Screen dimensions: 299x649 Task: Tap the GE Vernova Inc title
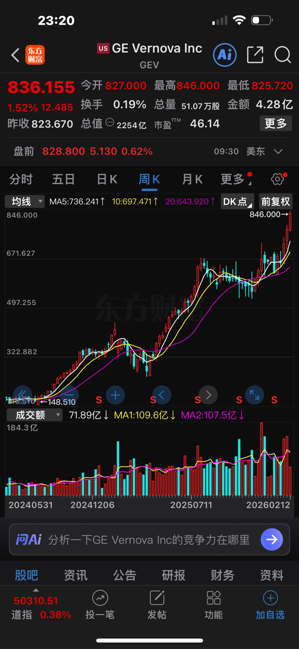coord(157,48)
